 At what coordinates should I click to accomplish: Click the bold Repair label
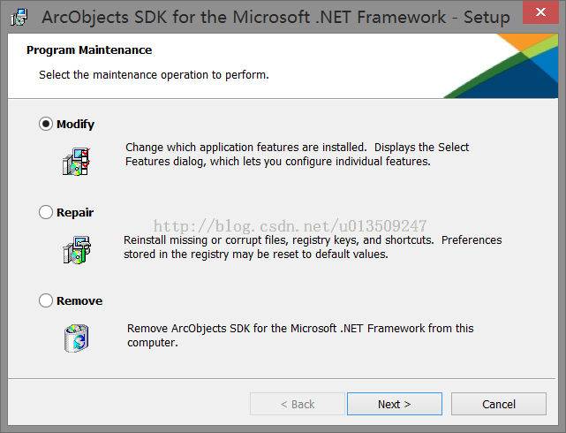coord(75,212)
